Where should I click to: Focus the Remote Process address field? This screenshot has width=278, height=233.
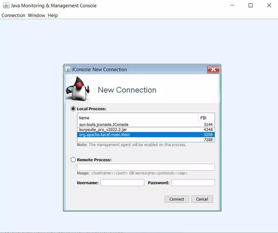click(x=146, y=167)
